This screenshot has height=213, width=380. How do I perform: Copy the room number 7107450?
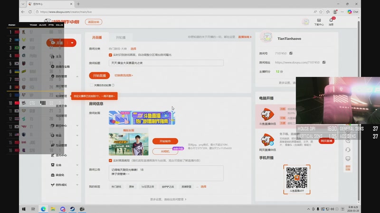click(x=291, y=53)
